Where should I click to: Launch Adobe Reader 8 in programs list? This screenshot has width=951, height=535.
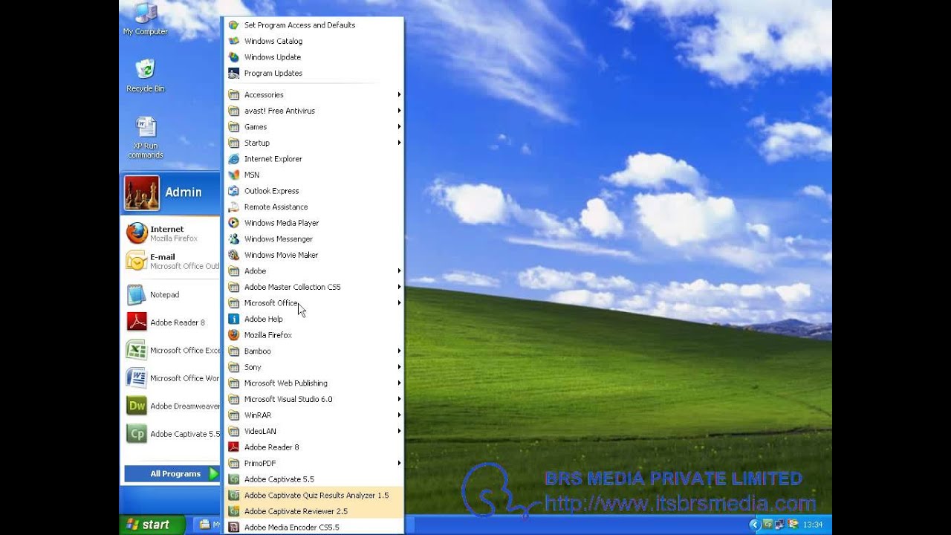click(314, 447)
